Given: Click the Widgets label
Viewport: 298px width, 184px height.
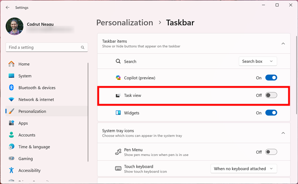Looking at the screenshot, I should 132,113.
